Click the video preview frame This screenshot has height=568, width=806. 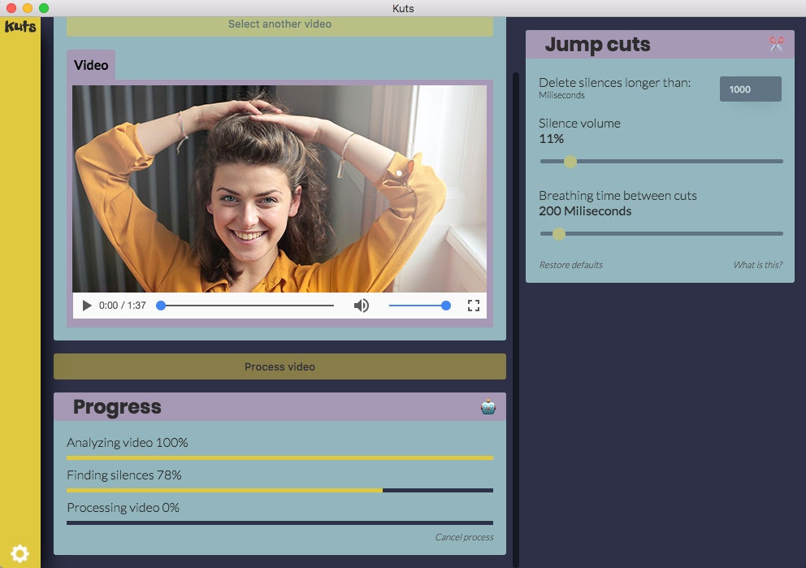tap(279, 189)
